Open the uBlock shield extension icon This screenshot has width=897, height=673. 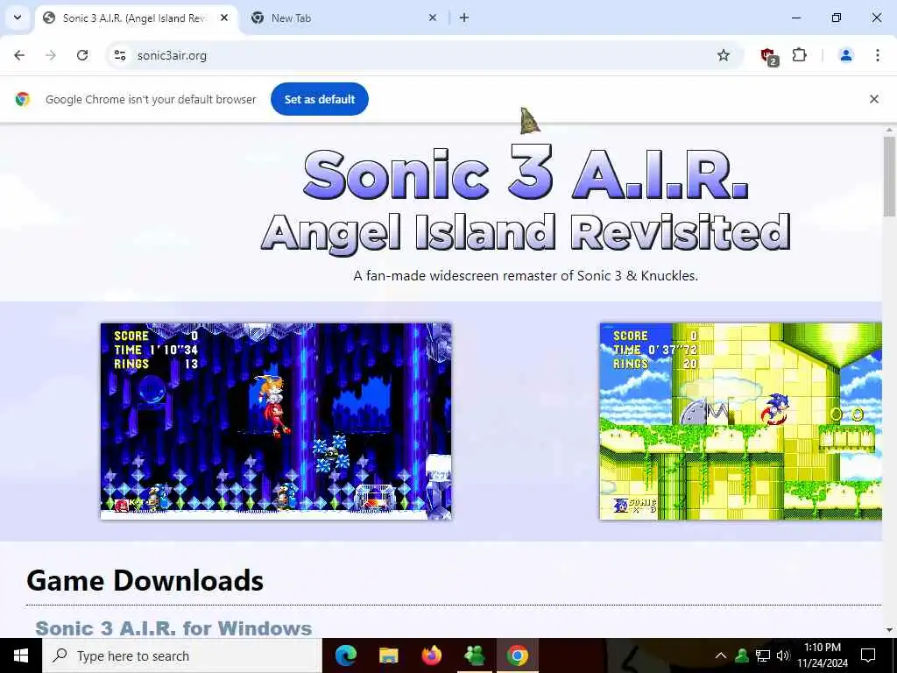click(x=769, y=56)
